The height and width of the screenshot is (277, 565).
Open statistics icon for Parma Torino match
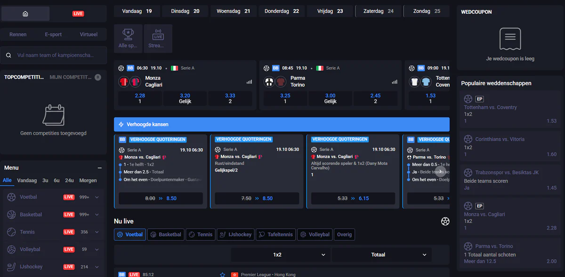coord(394,82)
